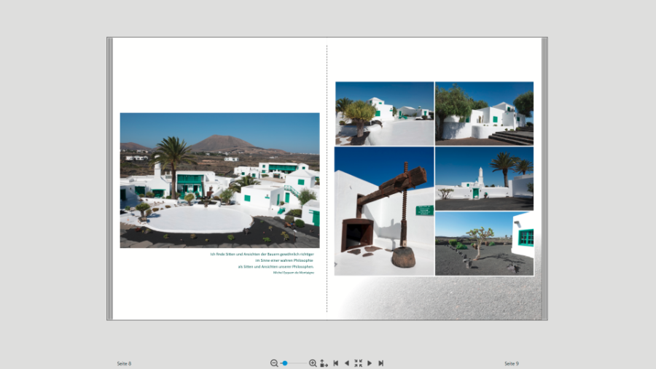The image size is (656, 369).
Task: Click the Montaigne quote text block
Action: click(x=262, y=263)
